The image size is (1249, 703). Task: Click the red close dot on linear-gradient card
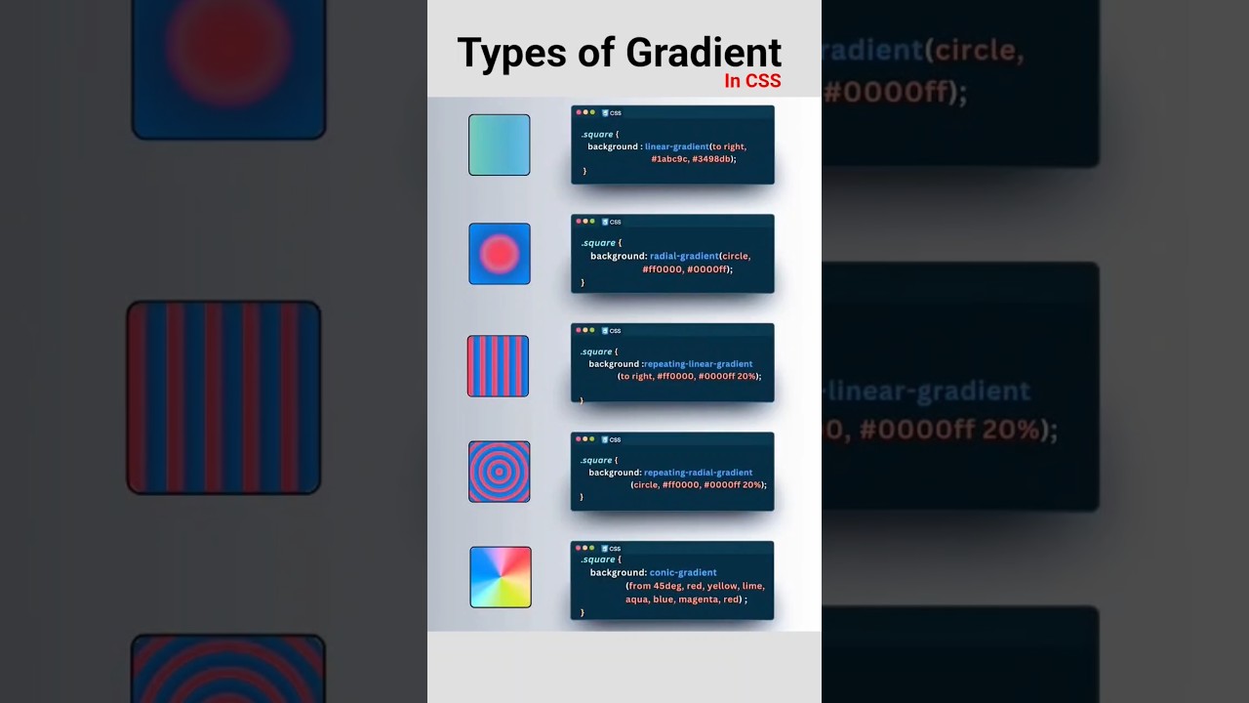point(579,112)
